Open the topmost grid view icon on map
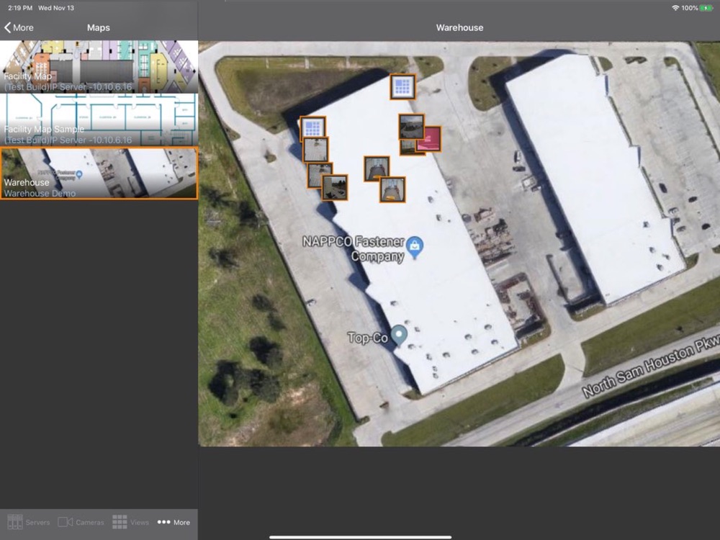Viewport: 720px width, 540px height. point(402,87)
